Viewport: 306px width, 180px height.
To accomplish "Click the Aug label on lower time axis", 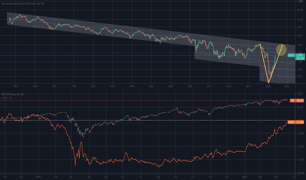I will pos(159,177).
